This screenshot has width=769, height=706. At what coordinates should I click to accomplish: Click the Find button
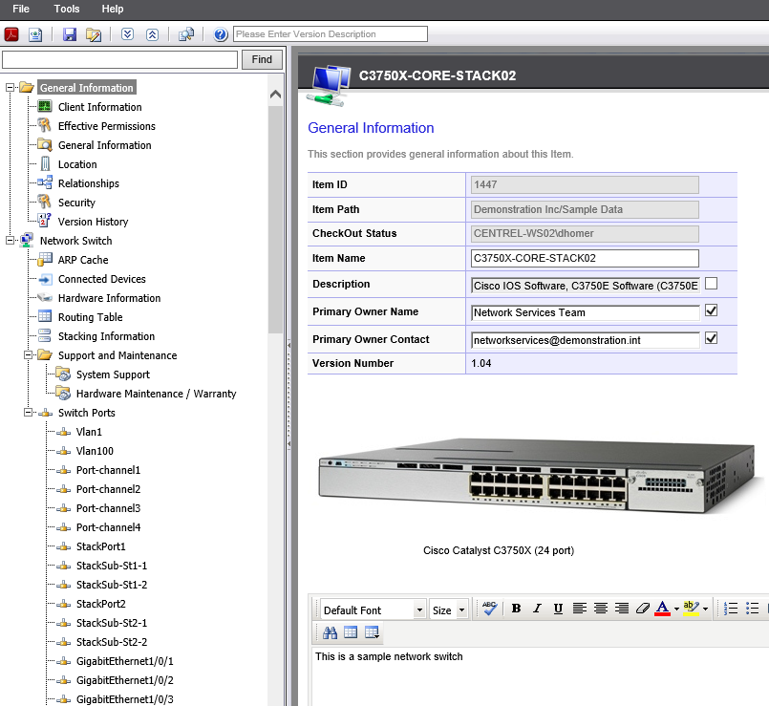(x=261, y=58)
